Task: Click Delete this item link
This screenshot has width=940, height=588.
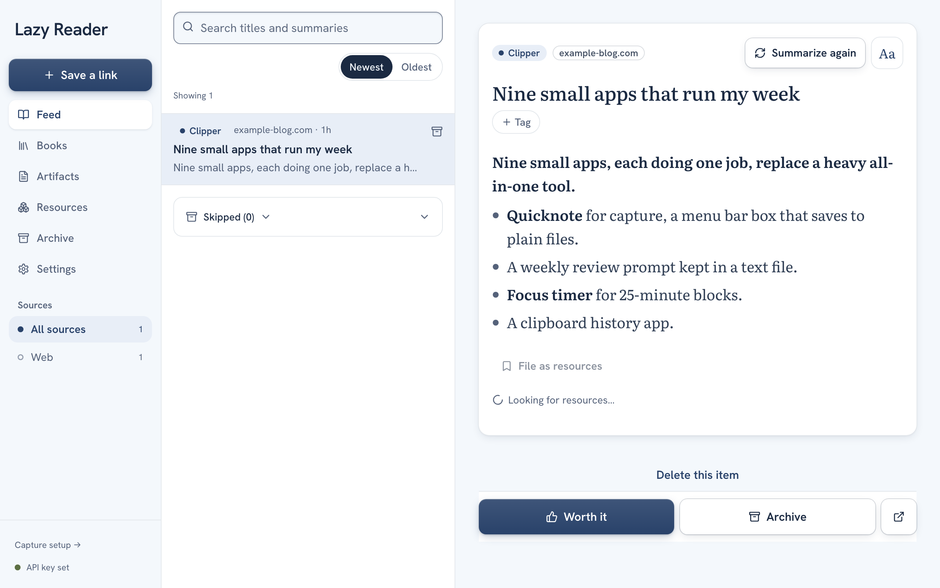Action: point(697,475)
